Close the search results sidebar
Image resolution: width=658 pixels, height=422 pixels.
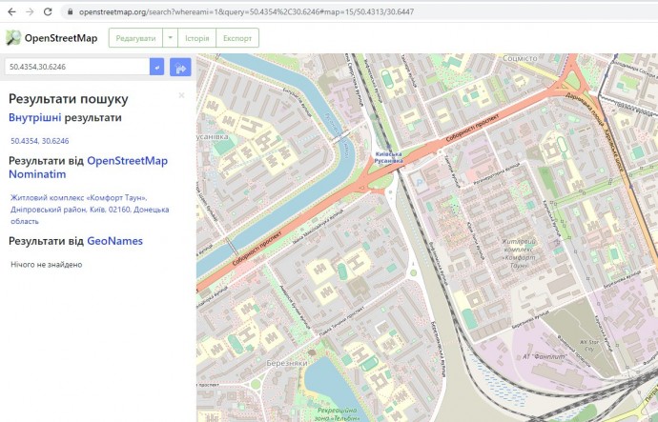(x=181, y=95)
